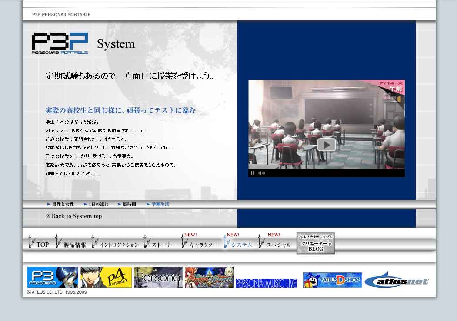
Task: Open the P3 Persona3 banner
Action: click(53, 277)
